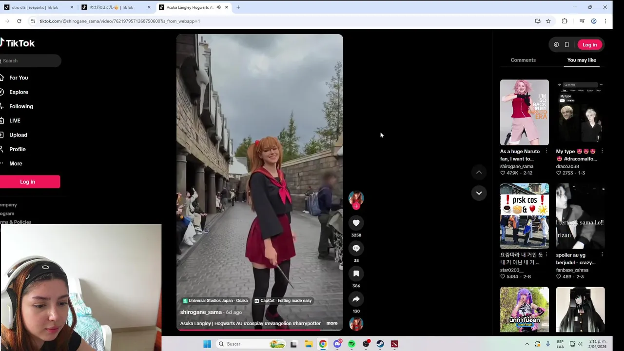The image size is (624, 351).
Task: Switch to the Comments tab
Action: click(523, 60)
